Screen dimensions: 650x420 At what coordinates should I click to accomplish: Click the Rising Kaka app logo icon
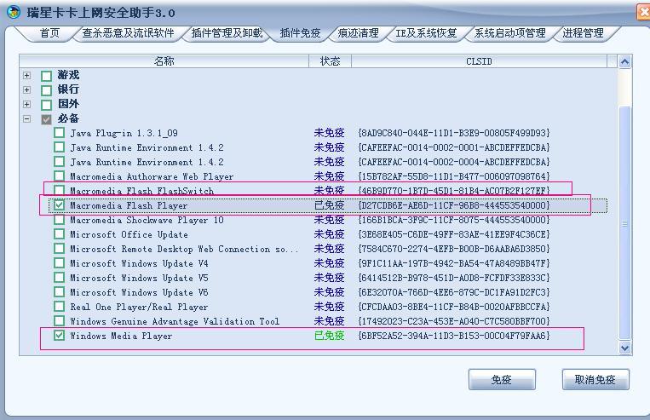tap(14, 12)
